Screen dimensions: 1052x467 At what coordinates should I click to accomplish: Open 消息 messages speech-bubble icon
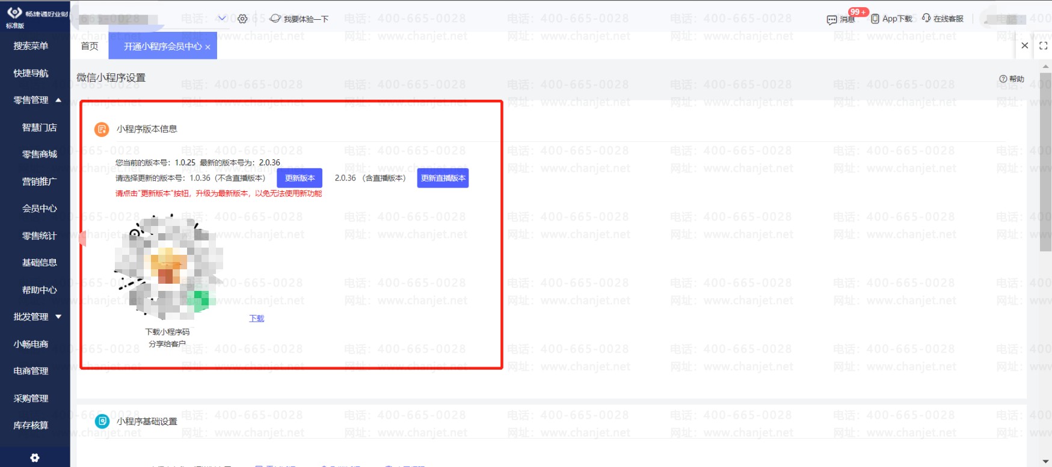(832, 19)
